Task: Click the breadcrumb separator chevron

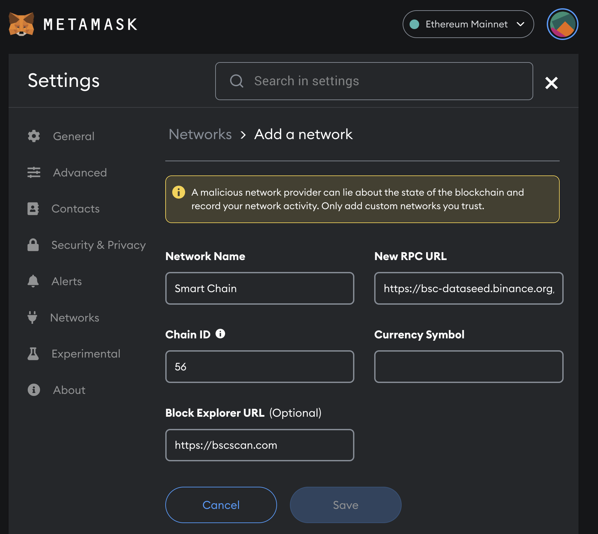Action: (243, 135)
